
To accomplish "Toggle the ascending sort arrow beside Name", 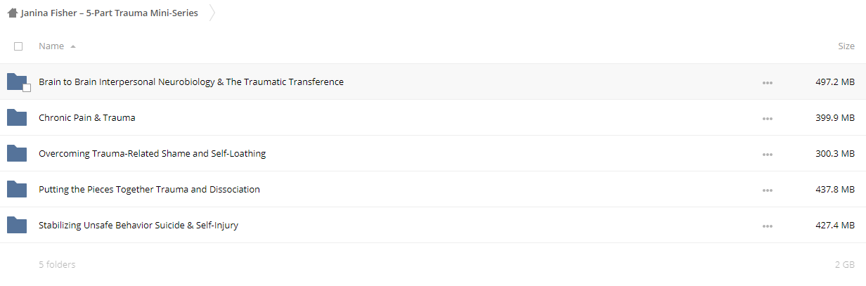I will pos(73,46).
